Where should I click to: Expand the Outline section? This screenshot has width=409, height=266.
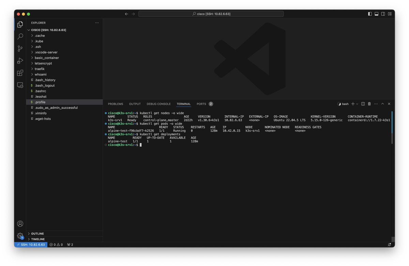[x=64, y=234]
